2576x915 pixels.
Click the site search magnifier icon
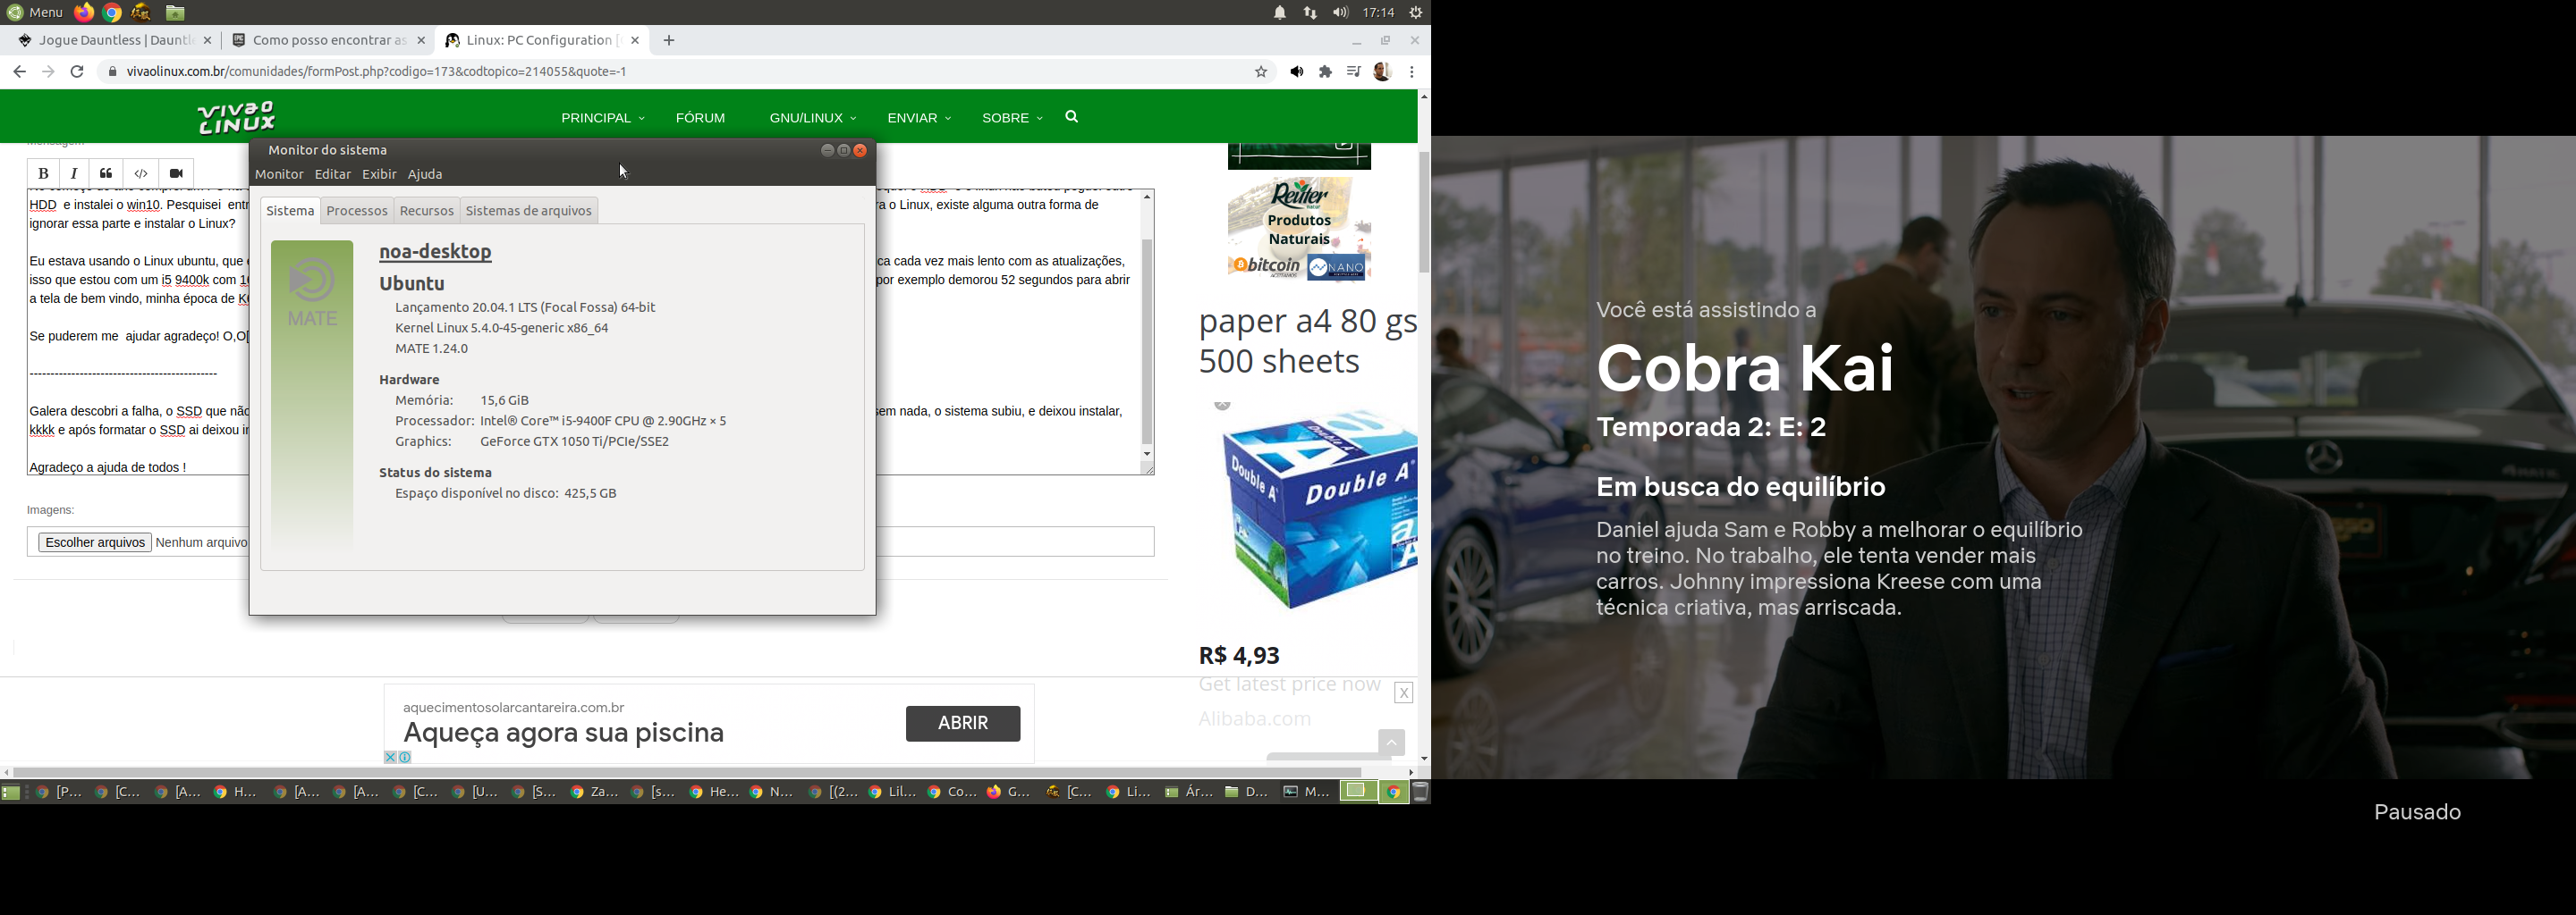(x=1072, y=117)
